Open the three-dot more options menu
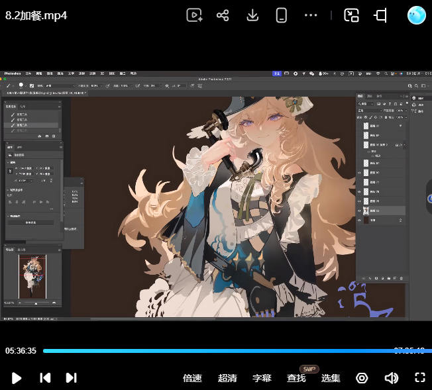This screenshot has height=390, width=432. pos(311,15)
